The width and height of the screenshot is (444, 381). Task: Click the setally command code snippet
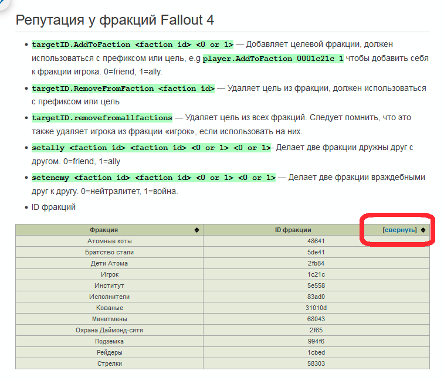[151, 148]
